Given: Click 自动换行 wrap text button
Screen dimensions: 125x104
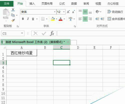Looking at the screenshot, I should click(x=115, y=12).
